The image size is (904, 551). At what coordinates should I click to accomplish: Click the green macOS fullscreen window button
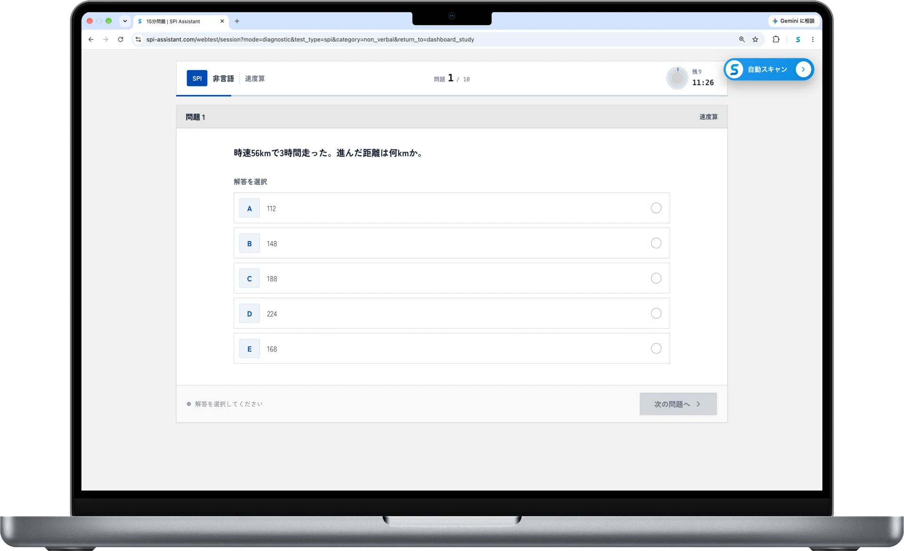tap(109, 21)
